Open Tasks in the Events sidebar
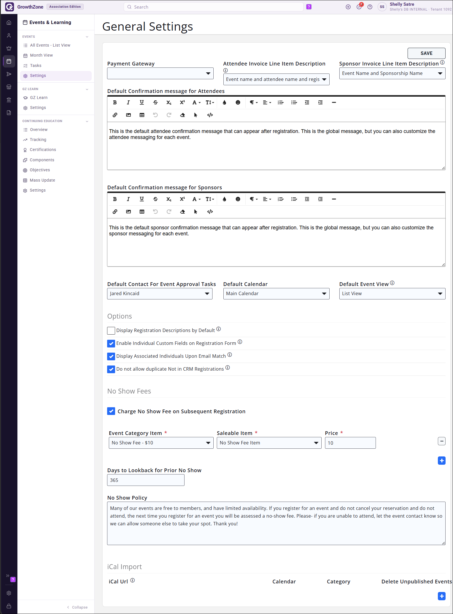This screenshot has height=614, width=453. click(36, 65)
